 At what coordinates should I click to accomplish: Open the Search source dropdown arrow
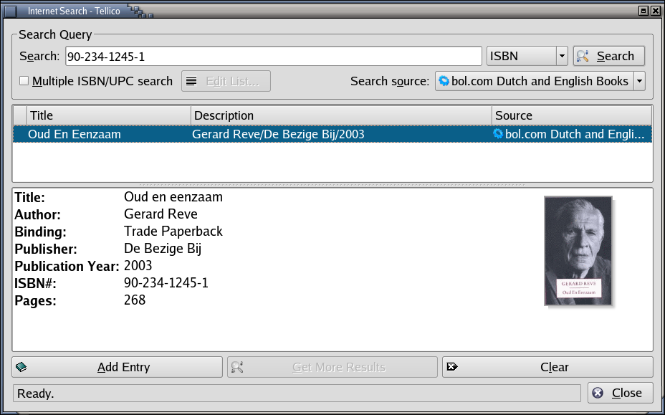pyautogui.click(x=639, y=80)
